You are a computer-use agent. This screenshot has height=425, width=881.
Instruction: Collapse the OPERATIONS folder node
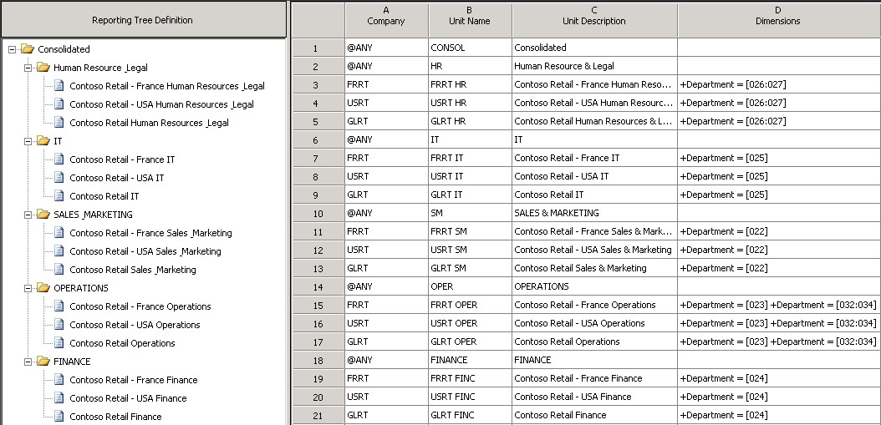[28, 288]
